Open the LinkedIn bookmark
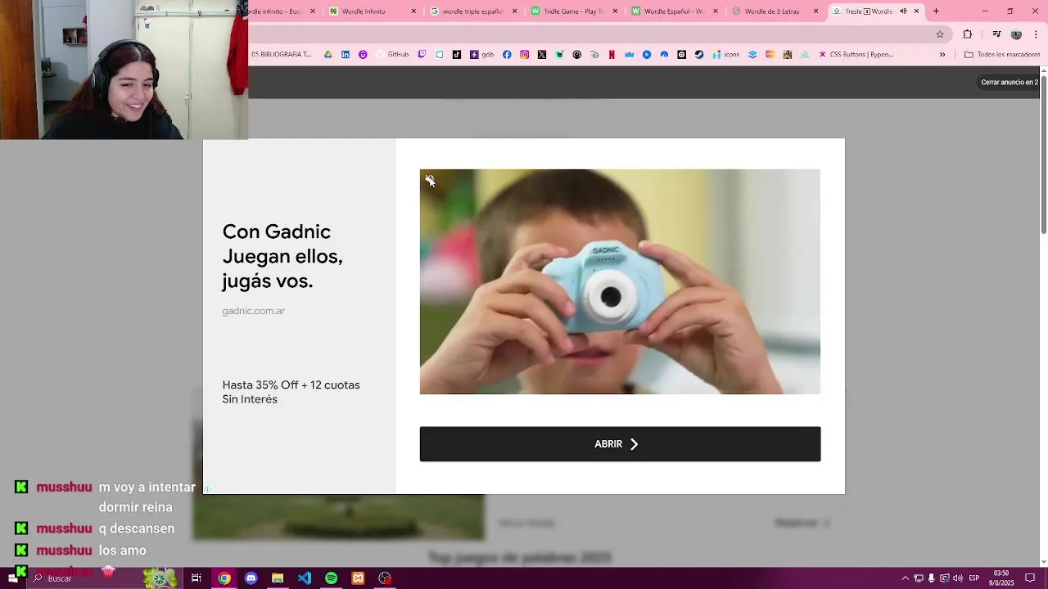Viewport: 1048px width, 589px height. click(x=346, y=55)
